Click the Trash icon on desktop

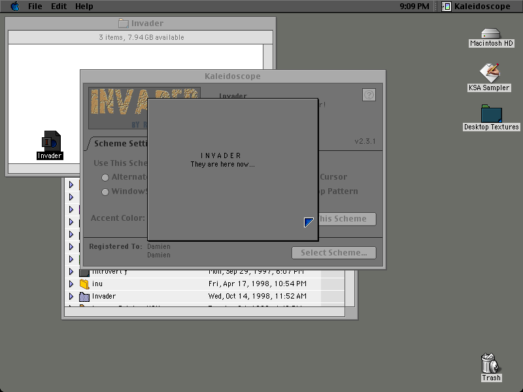(490, 363)
